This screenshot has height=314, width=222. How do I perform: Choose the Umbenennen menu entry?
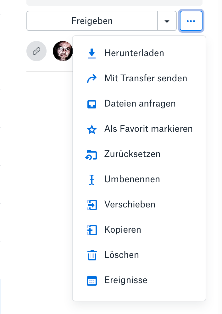132,179
